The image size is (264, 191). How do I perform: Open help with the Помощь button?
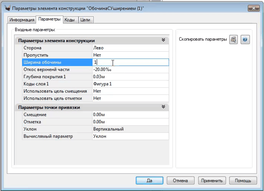(243, 180)
